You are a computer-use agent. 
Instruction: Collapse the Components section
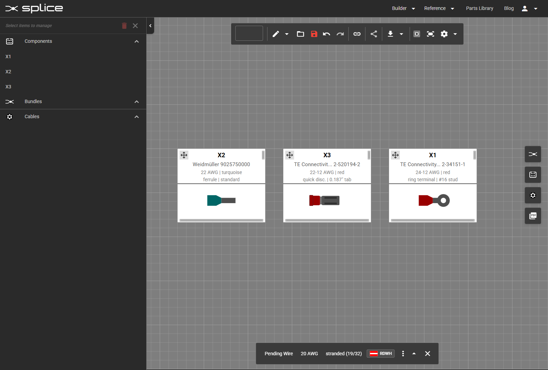137,41
